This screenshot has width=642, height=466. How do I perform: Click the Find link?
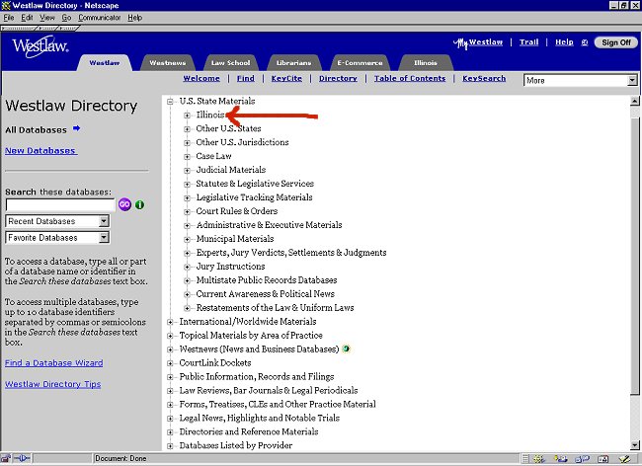pos(246,79)
